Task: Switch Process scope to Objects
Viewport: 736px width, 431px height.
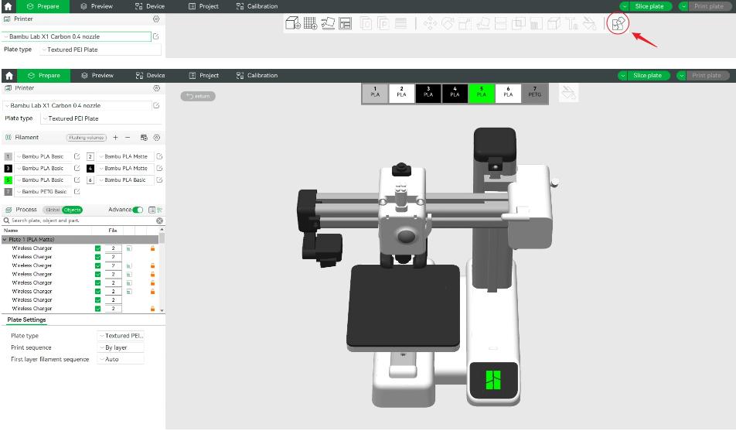Action: [73, 210]
